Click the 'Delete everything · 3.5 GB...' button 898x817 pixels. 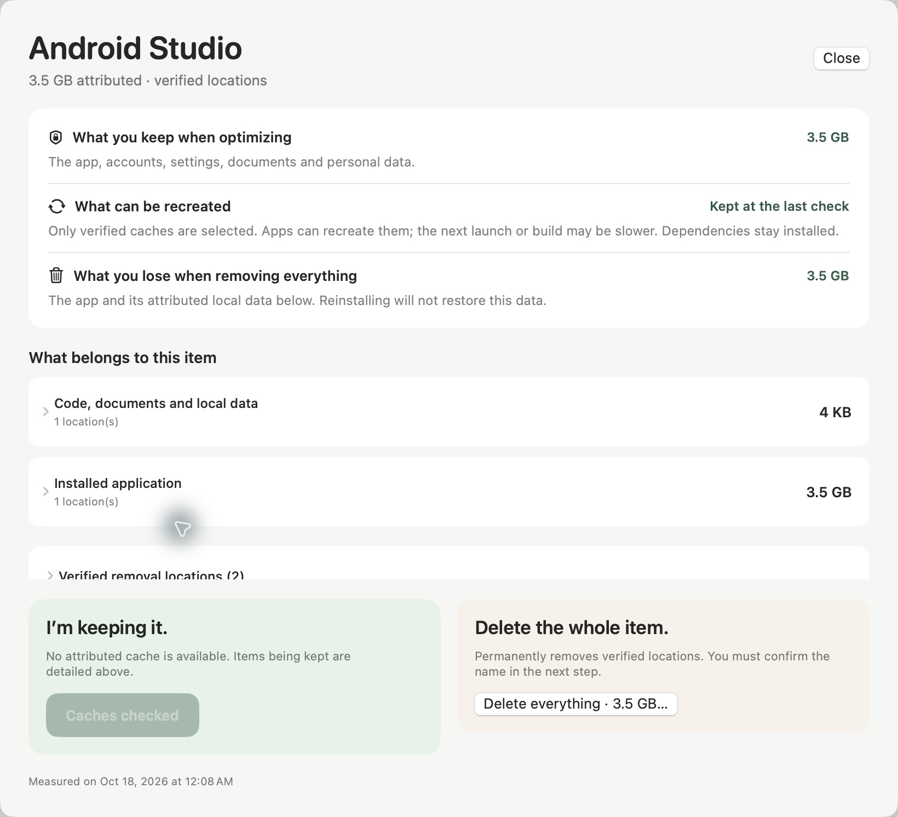tap(575, 704)
